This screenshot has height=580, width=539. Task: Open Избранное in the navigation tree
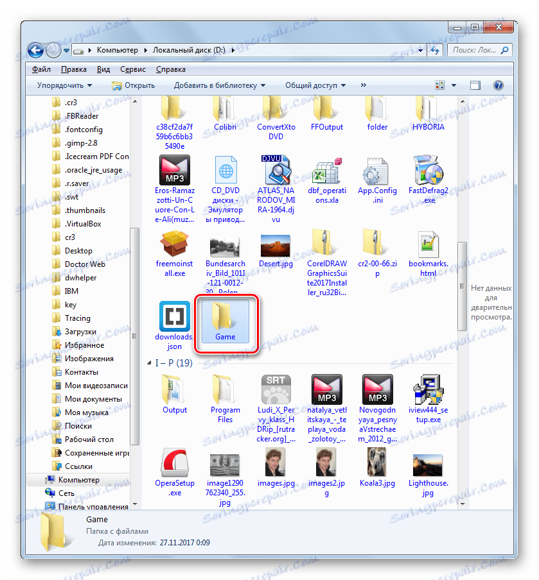(x=78, y=345)
